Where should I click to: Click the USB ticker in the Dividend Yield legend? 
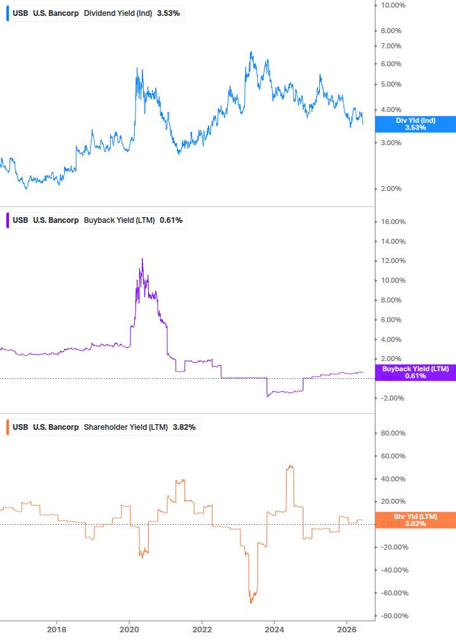[20, 13]
